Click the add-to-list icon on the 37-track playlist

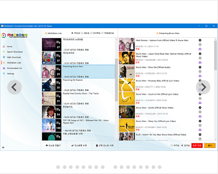[x=58, y=56]
